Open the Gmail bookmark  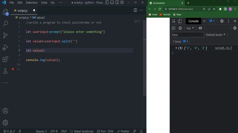coord(153,14)
